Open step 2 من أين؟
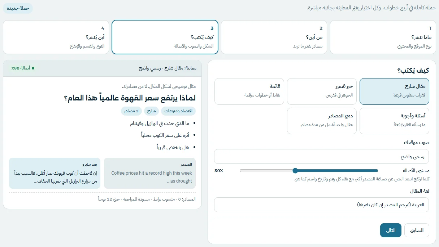The image size is (439, 247). coord(274,37)
